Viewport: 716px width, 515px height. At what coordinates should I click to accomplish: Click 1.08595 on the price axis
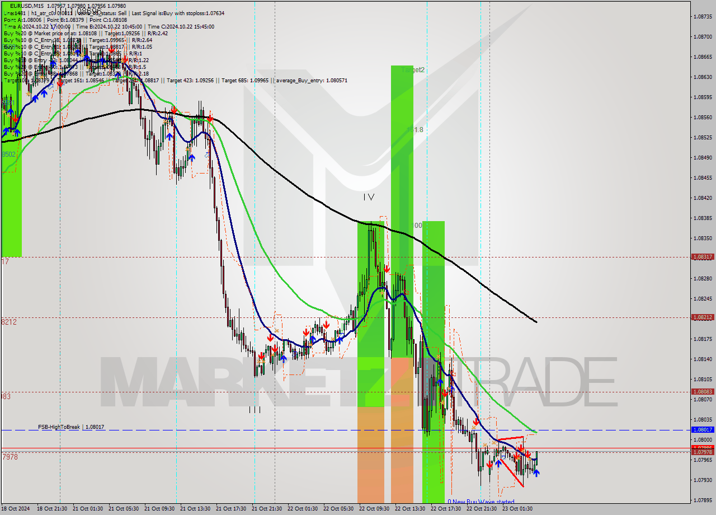[703, 97]
